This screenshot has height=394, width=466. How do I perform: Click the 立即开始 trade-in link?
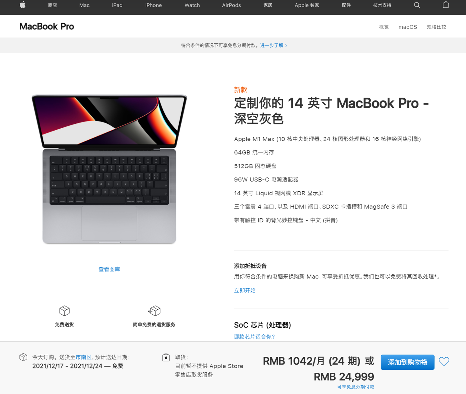(x=245, y=291)
